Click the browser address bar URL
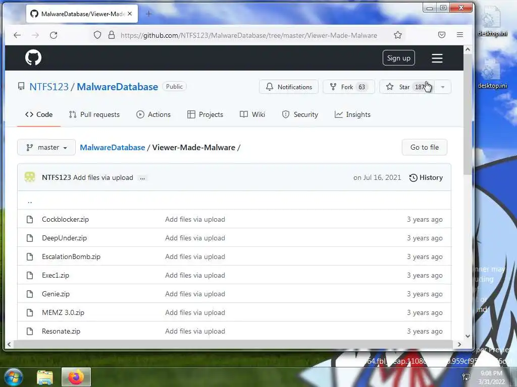The image size is (517, 387). 248,35
